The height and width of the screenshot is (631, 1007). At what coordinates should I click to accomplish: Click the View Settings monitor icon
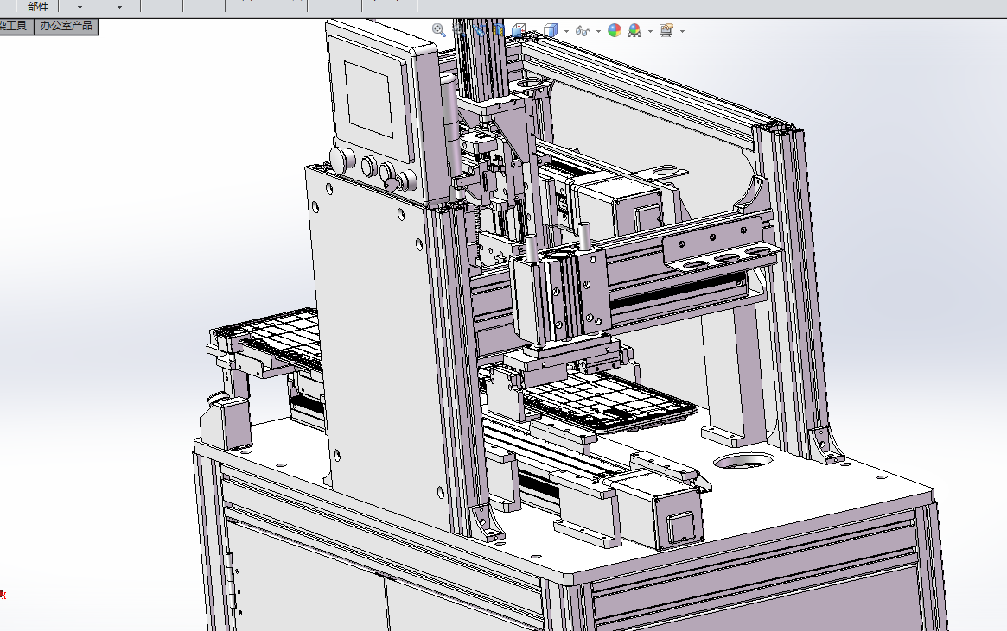666,30
